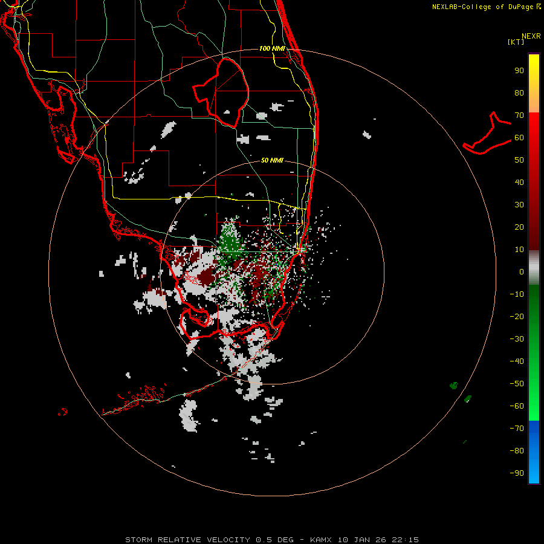Select the 40 value on velocity scale
Viewport: 544px width, 544px height.
(519, 183)
